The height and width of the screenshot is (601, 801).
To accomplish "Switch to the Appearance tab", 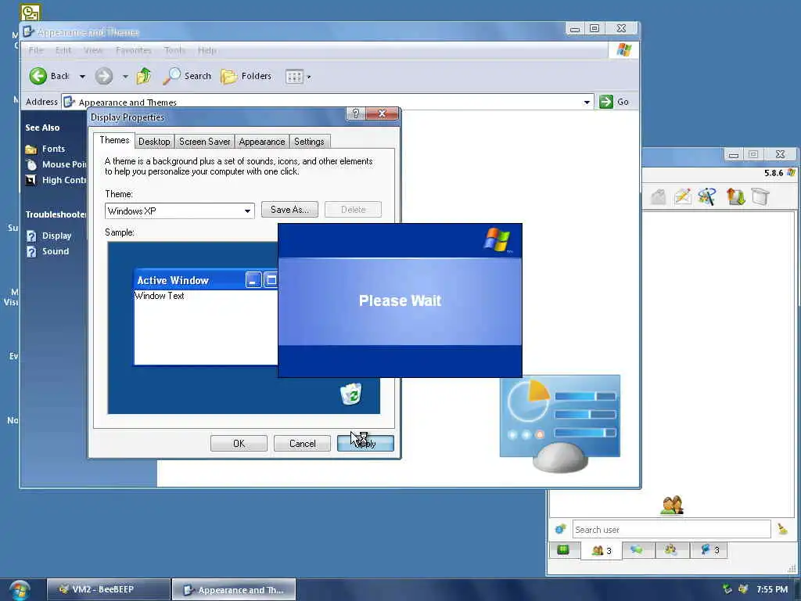I will pos(261,142).
